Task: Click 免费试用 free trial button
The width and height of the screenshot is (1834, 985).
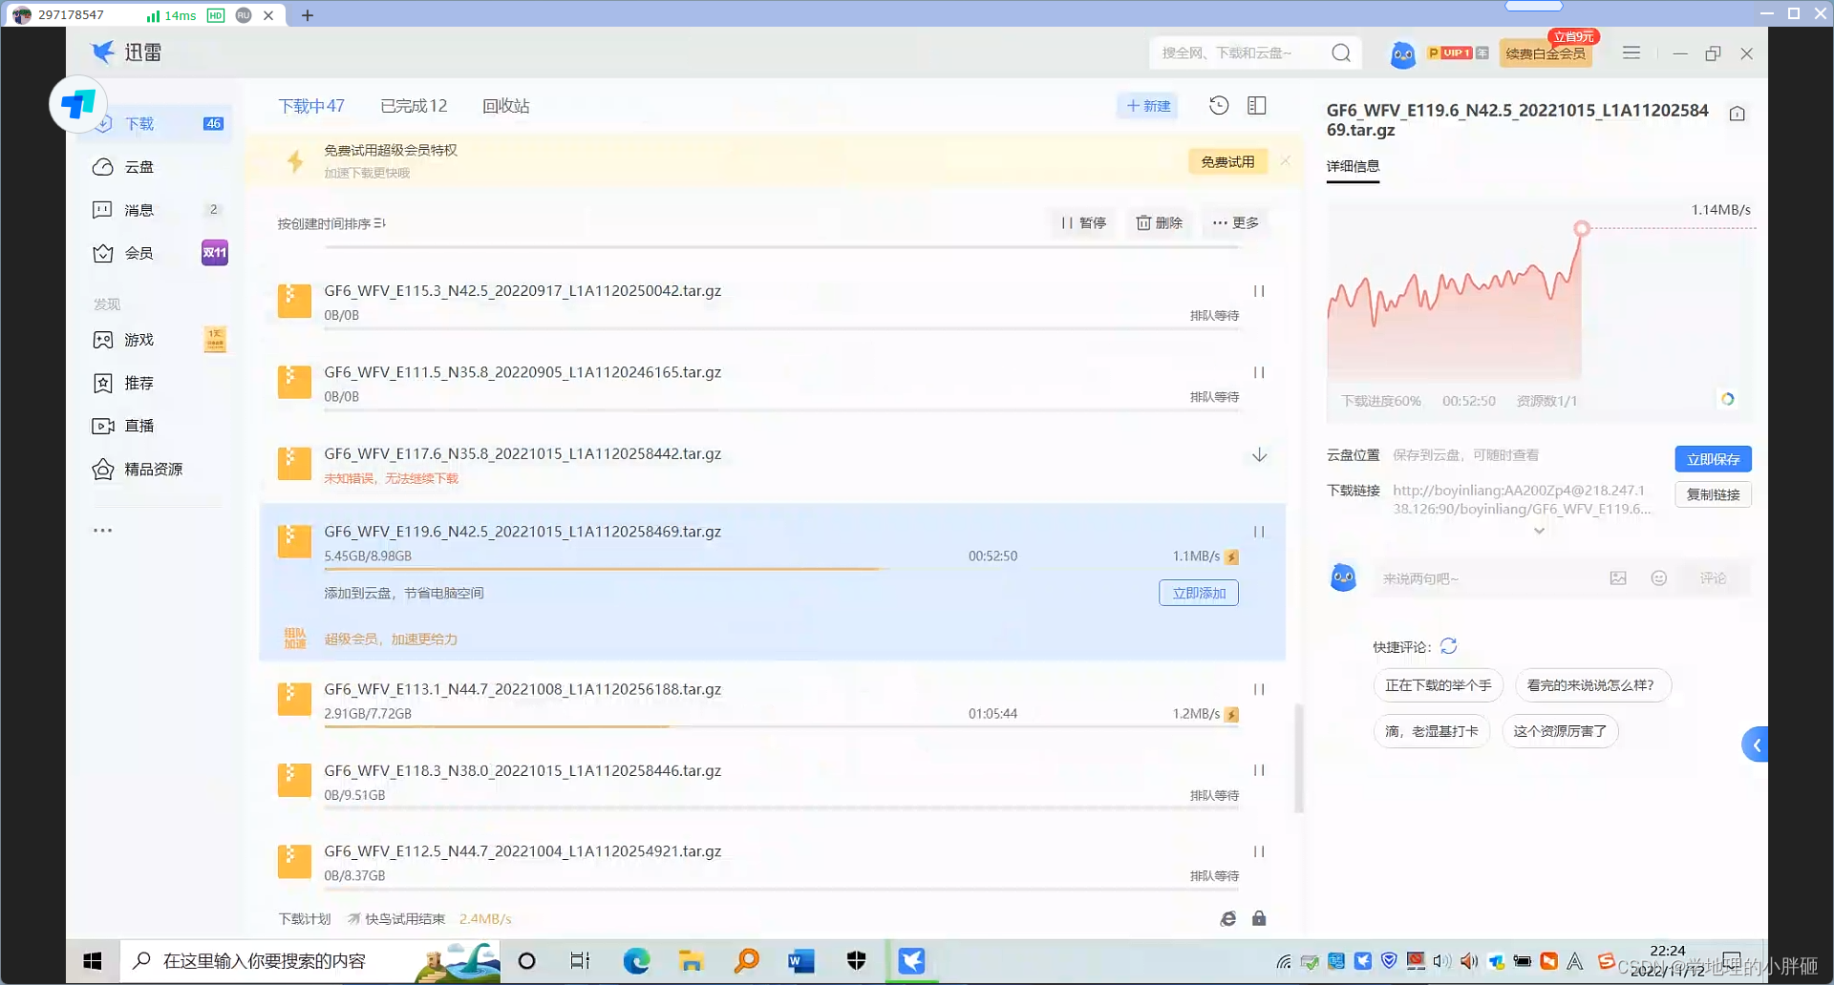Action: click(1227, 162)
